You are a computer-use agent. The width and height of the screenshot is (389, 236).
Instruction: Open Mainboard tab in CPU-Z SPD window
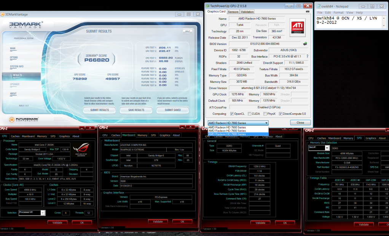335,138
